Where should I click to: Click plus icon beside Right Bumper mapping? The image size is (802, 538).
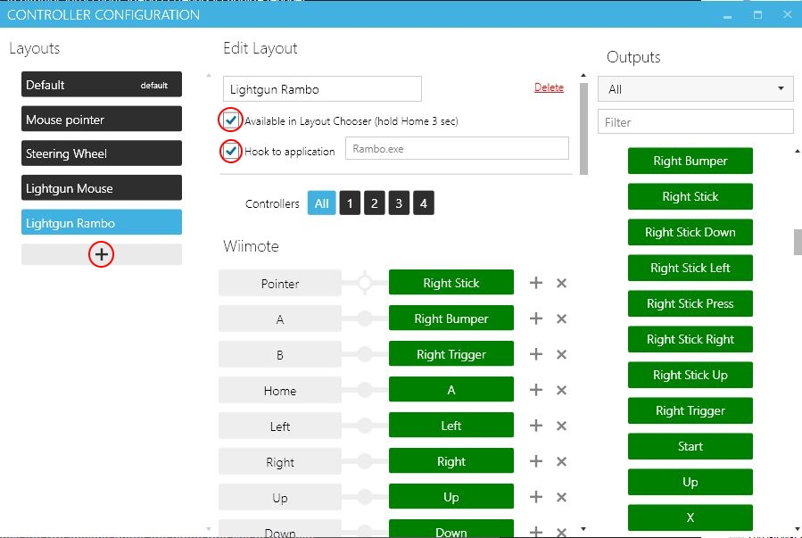coord(536,319)
